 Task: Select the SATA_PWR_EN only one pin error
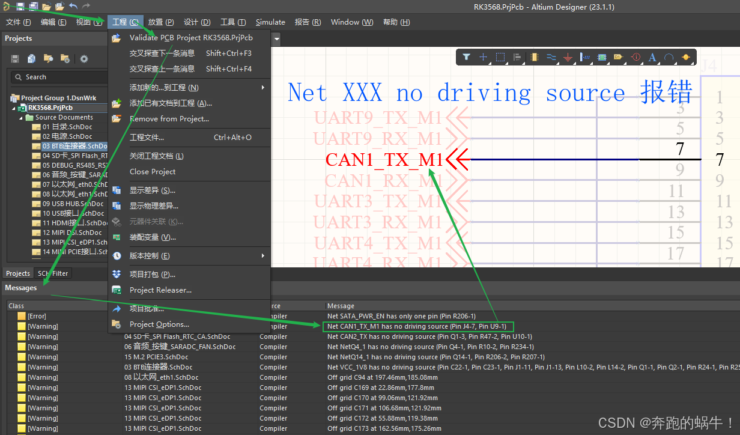(401, 316)
